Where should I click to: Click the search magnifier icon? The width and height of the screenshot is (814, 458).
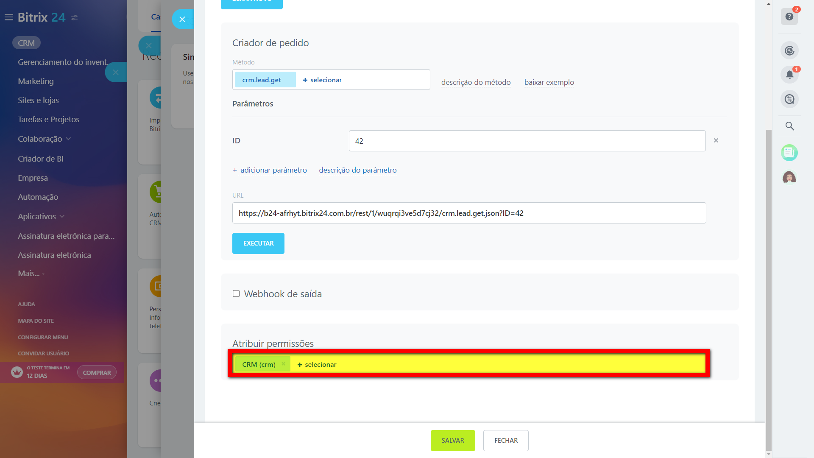point(789,126)
